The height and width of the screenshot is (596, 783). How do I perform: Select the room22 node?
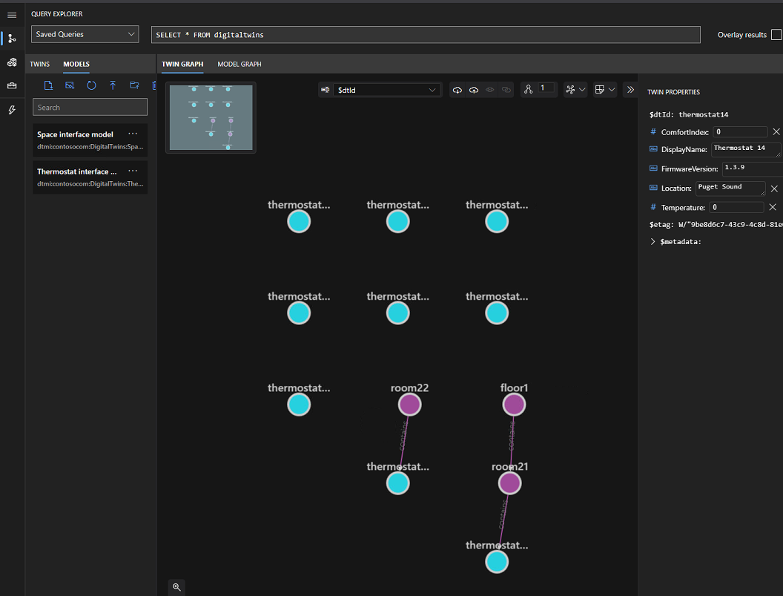[409, 405]
